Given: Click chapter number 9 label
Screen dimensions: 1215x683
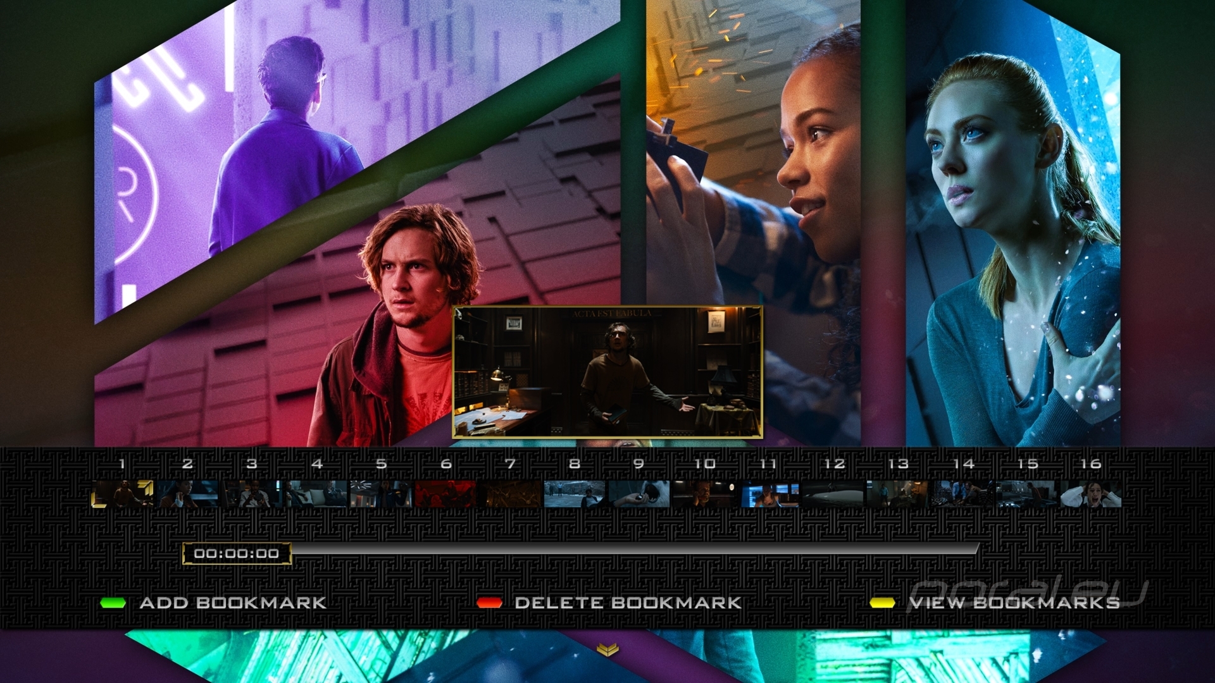Looking at the screenshot, I should pos(639,464).
